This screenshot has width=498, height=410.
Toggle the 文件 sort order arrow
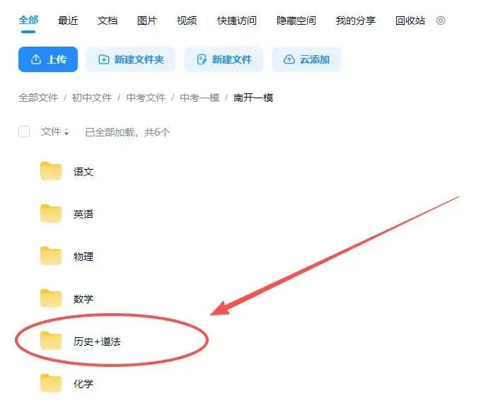click(66, 131)
